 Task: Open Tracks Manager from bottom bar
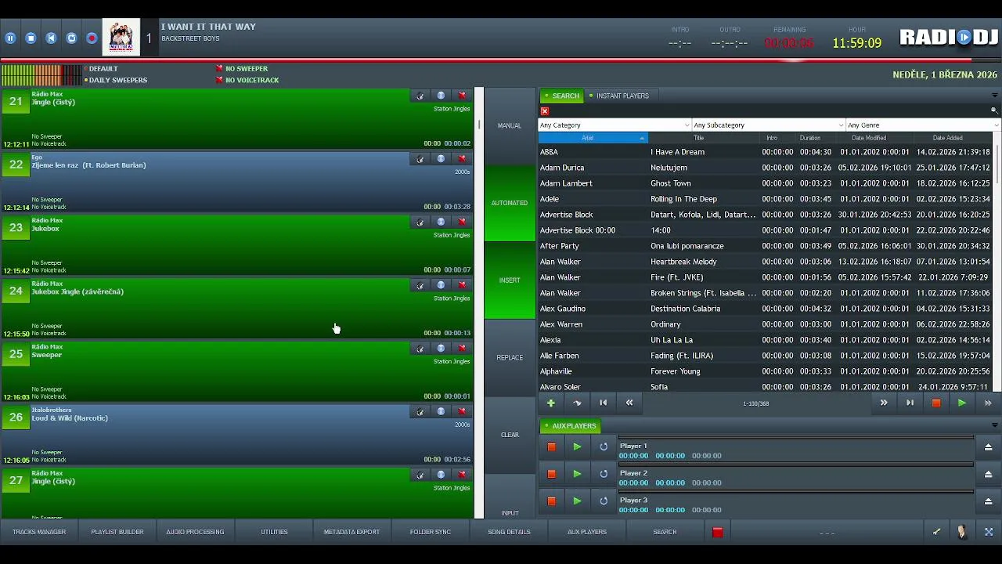pyautogui.click(x=39, y=532)
